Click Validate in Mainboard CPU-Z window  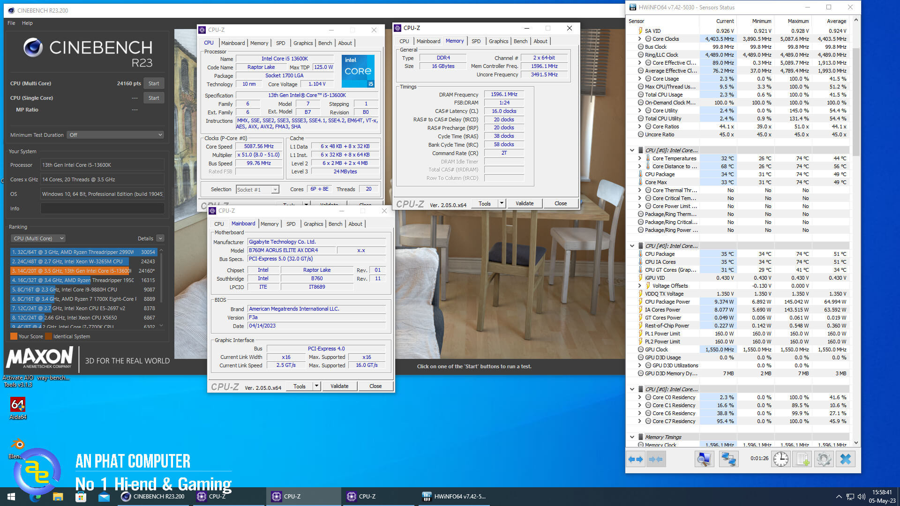(x=339, y=387)
